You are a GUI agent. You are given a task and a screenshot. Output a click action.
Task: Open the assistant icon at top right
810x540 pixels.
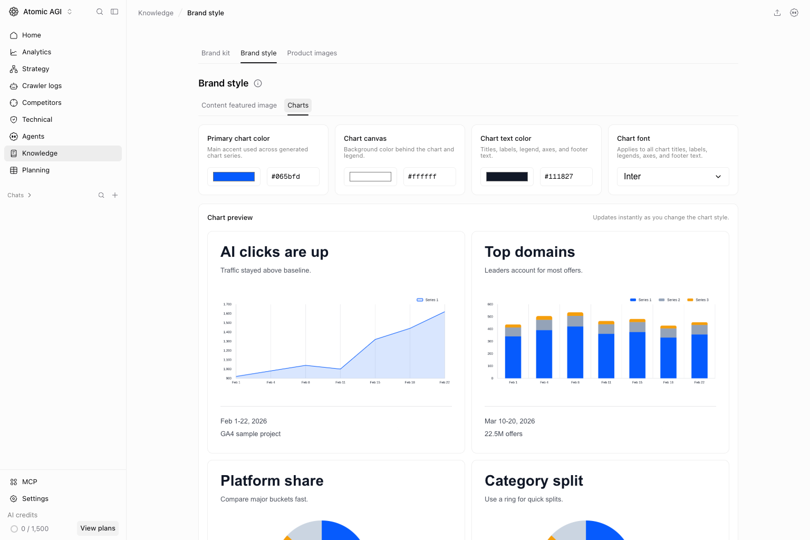tap(794, 13)
